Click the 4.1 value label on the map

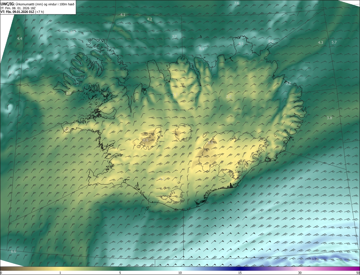(123, 15)
